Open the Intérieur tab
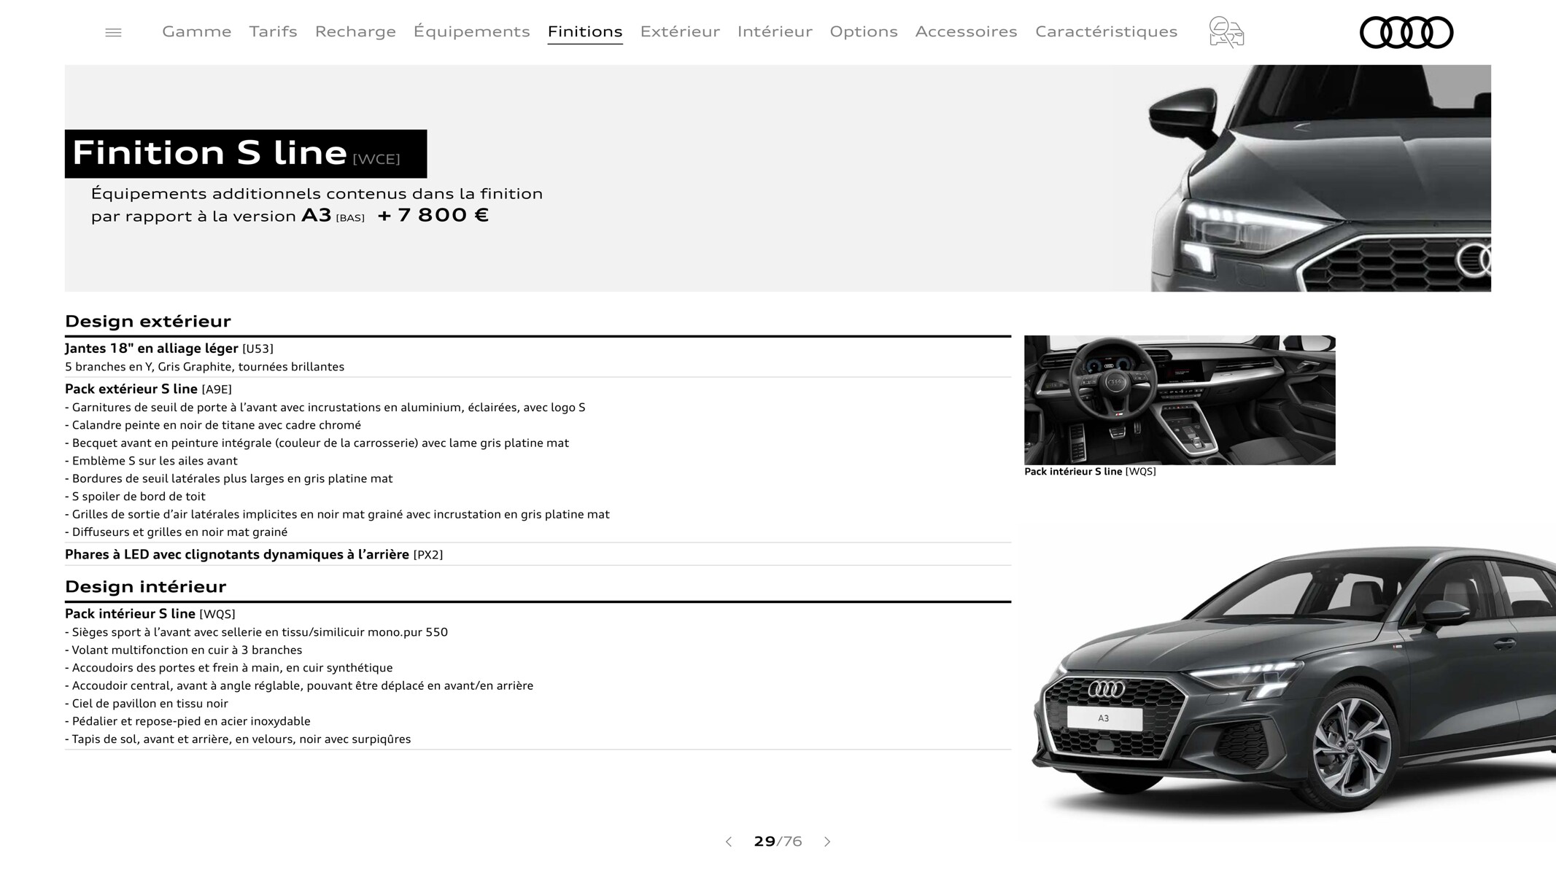This screenshot has height=875, width=1556. (775, 31)
